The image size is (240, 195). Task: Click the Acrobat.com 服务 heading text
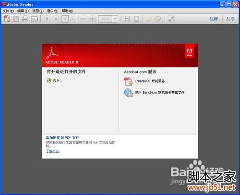(x=140, y=72)
